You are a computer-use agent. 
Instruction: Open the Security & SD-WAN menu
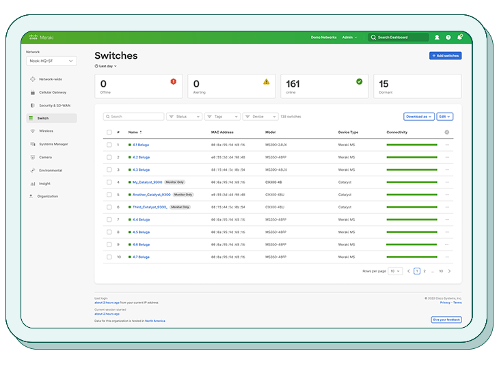[55, 105]
